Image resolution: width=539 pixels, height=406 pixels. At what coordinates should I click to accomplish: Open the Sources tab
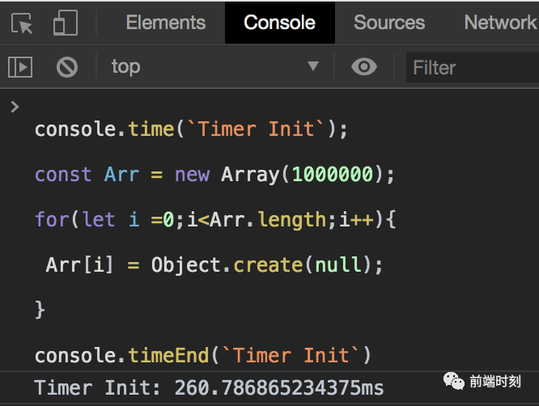click(x=389, y=23)
